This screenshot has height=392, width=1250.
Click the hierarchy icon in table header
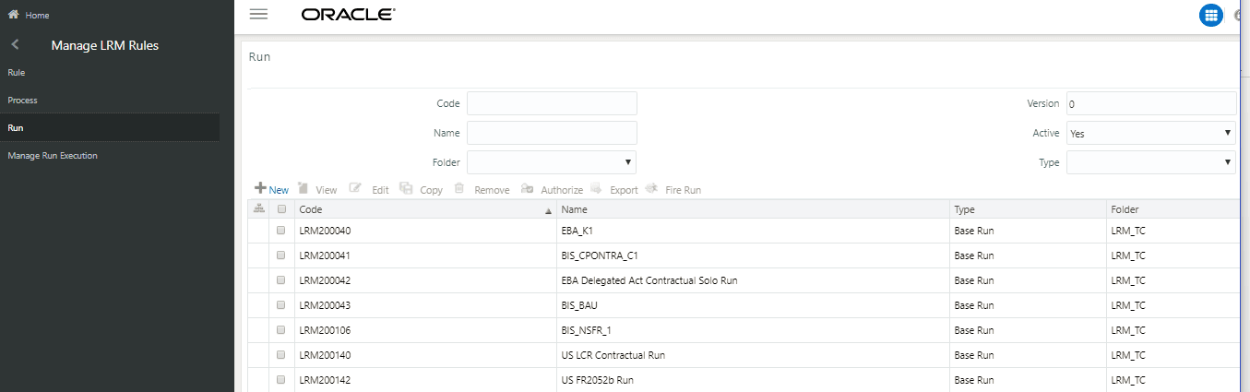click(259, 209)
